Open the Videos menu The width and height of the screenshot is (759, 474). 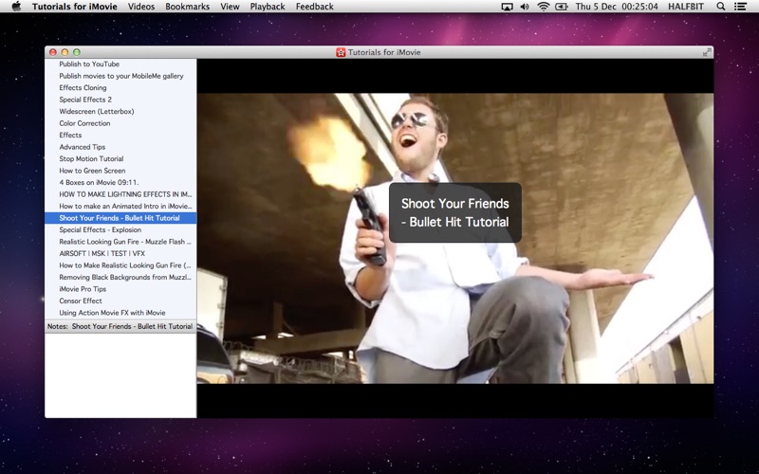pos(141,7)
